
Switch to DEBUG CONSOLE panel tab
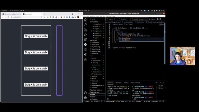[135, 83]
